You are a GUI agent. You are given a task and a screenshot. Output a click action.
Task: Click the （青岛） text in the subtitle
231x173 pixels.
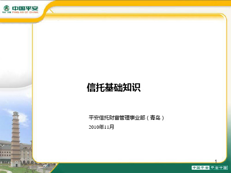(155, 118)
